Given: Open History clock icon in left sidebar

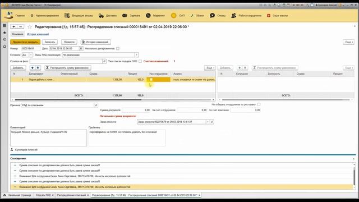Looking at the screenshot, I should click(x=4, y=39).
